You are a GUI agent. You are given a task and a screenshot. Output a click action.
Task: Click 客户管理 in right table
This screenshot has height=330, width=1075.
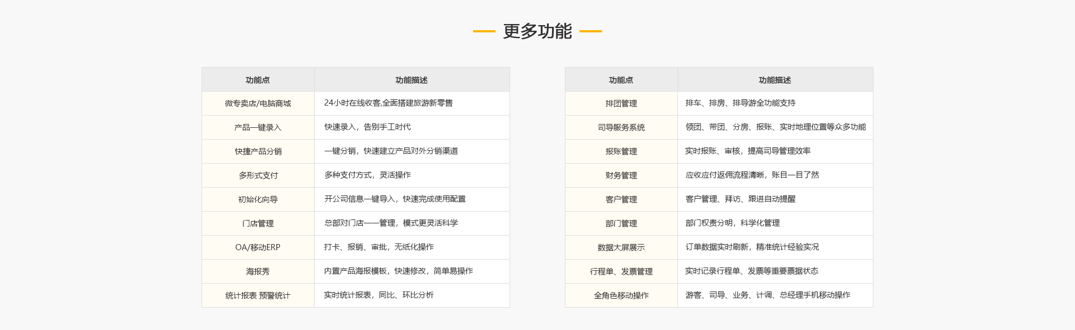[621, 199]
